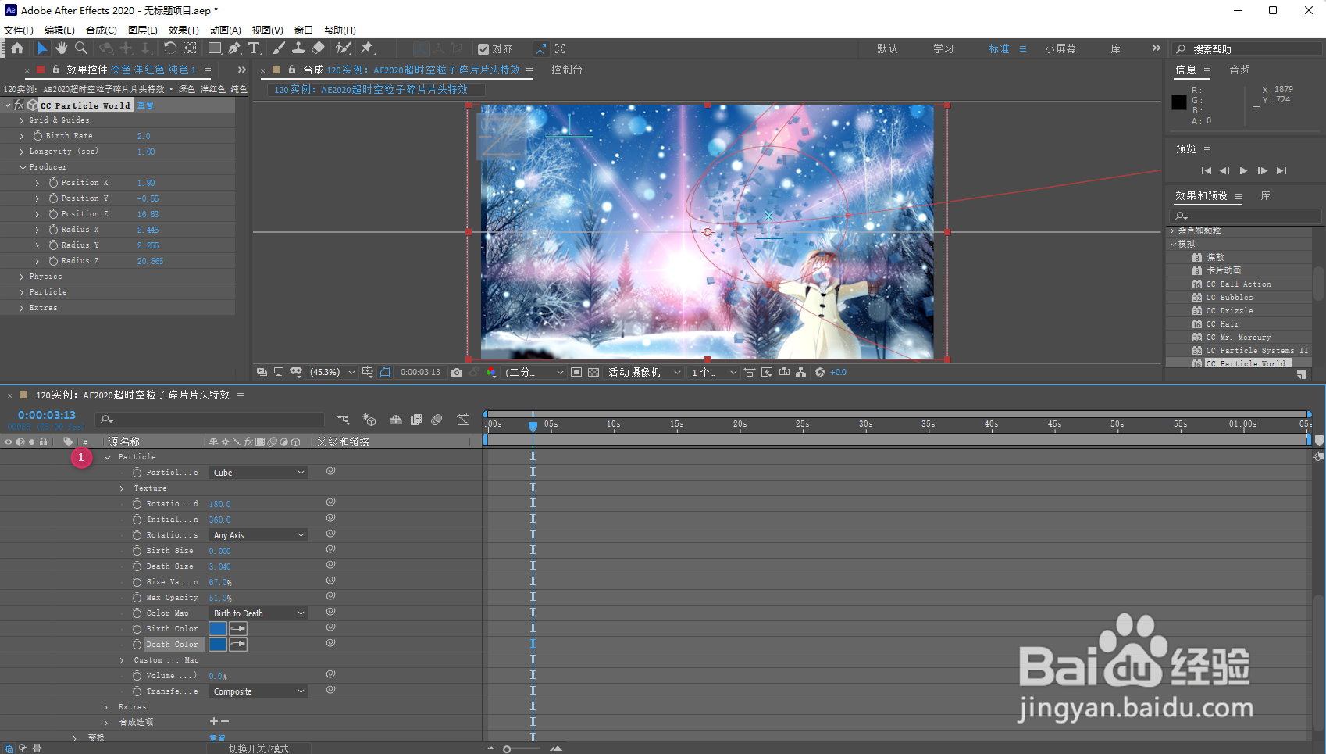This screenshot has height=754, width=1326.
Task: Select the Eraser tool
Action: [x=318, y=48]
